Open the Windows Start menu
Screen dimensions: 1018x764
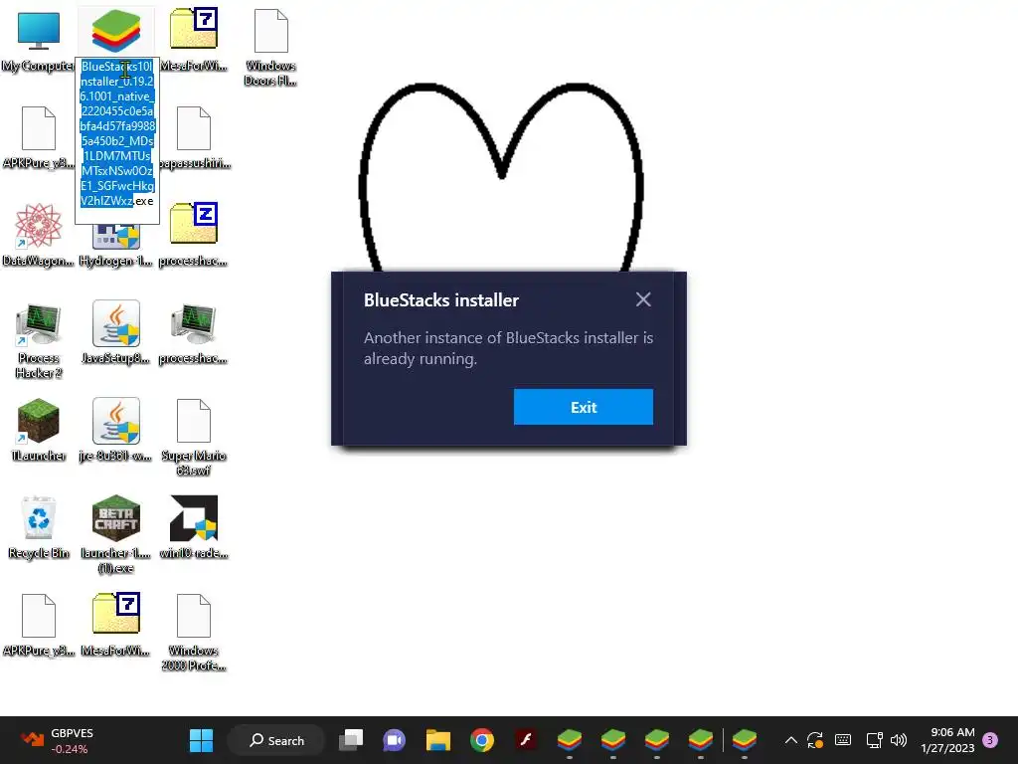pyautogui.click(x=201, y=740)
